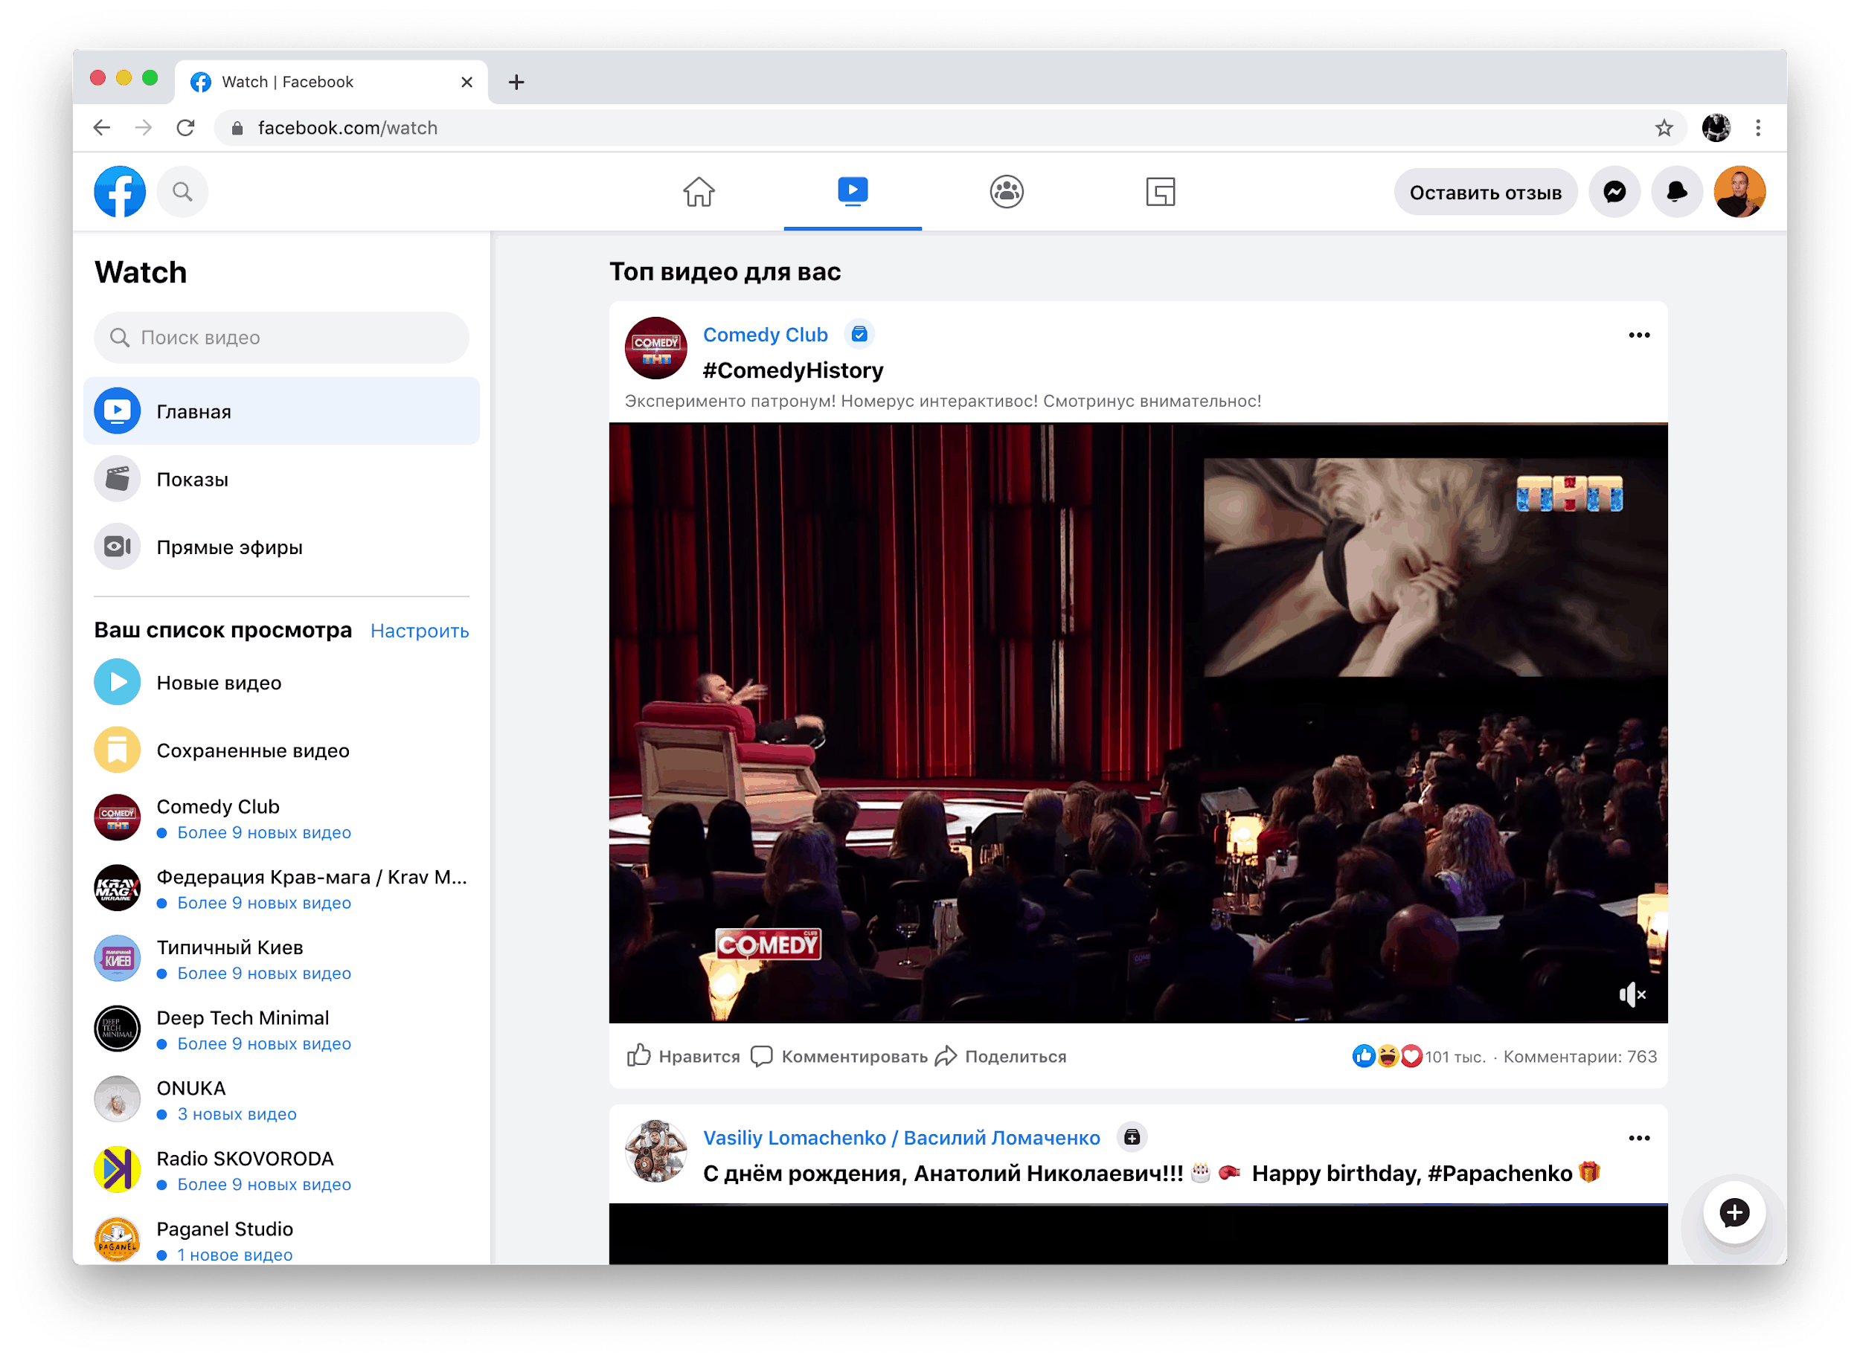Select the Watch video tab icon
This screenshot has width=1860, height=1361.
point(853,191)
